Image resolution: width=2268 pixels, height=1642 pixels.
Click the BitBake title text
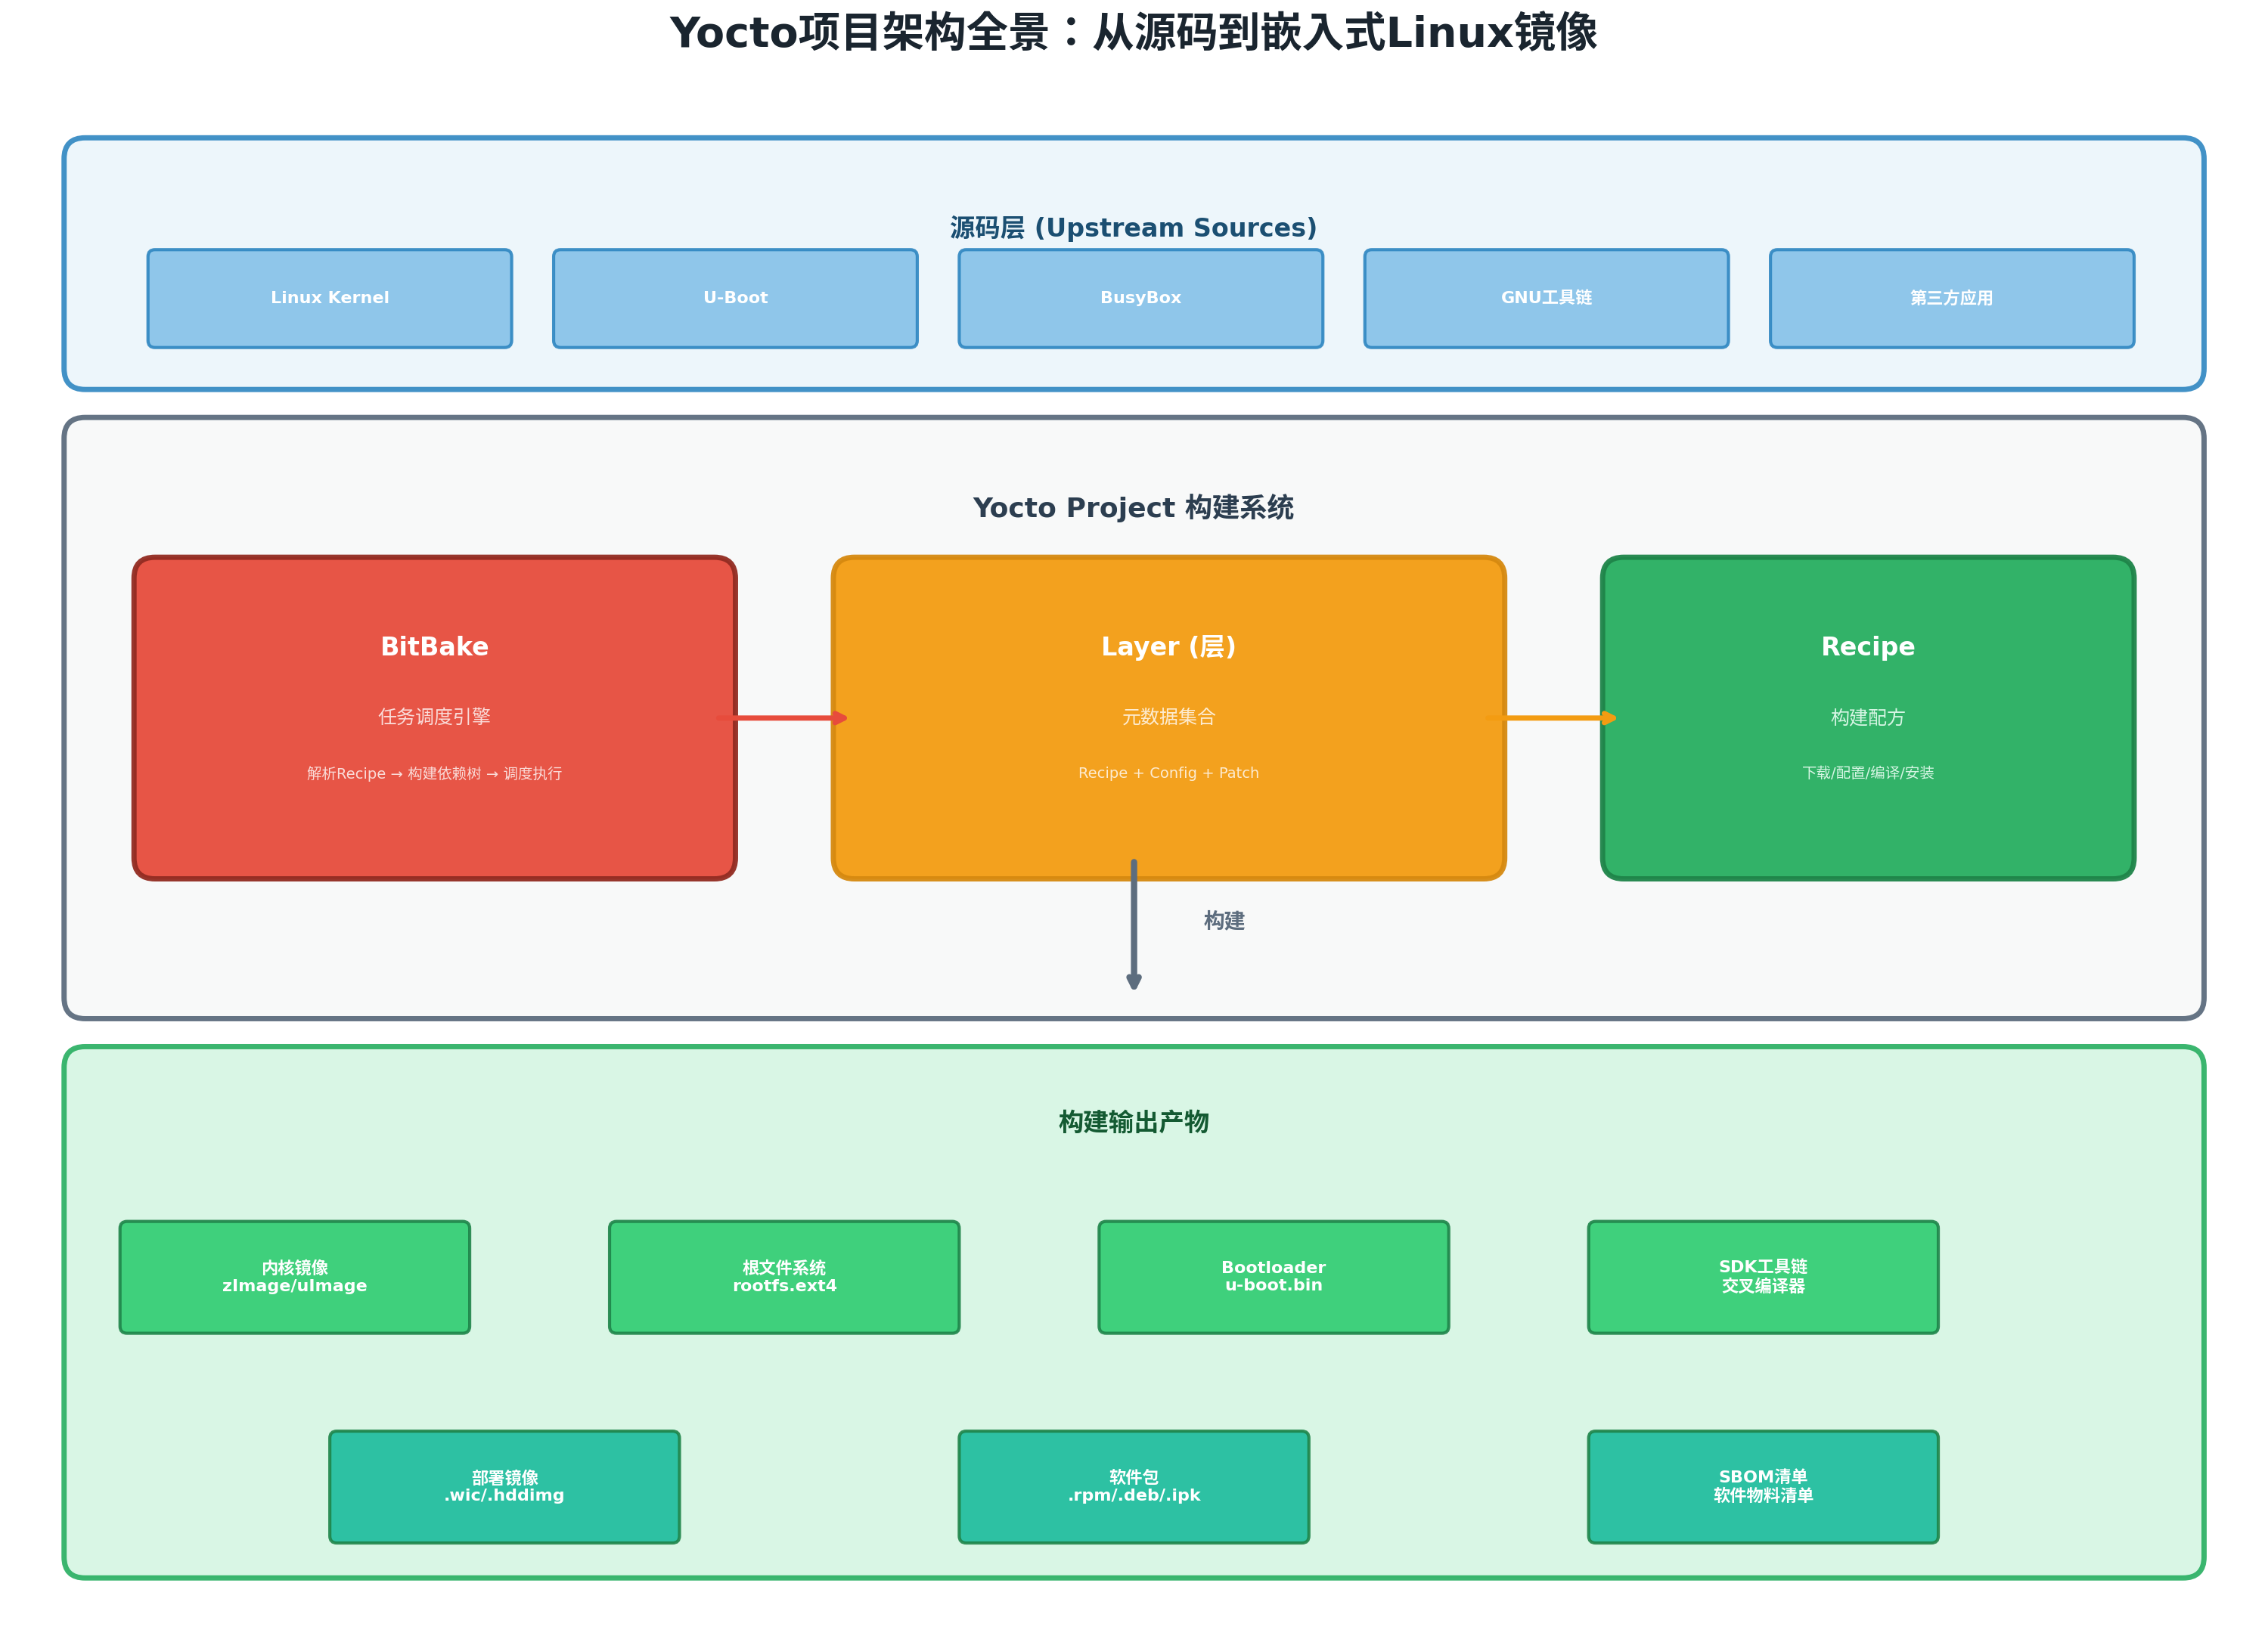(434, 646)
